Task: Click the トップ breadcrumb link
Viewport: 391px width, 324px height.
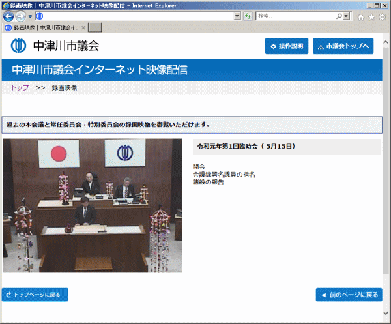Action: pos(20,87)
